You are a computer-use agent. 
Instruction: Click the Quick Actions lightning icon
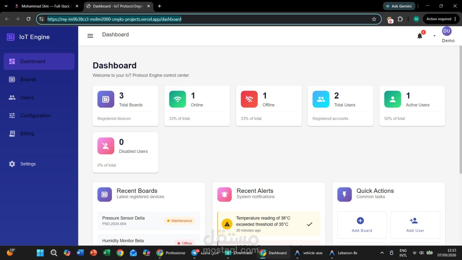344,194
